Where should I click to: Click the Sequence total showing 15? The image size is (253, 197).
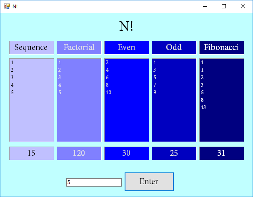(31, 153)
